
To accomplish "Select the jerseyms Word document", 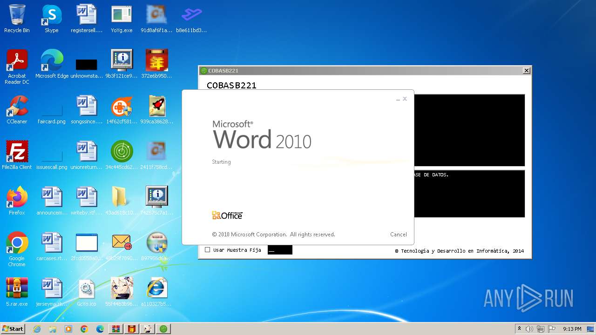I will pyautogui.click(x=52, y=292).
